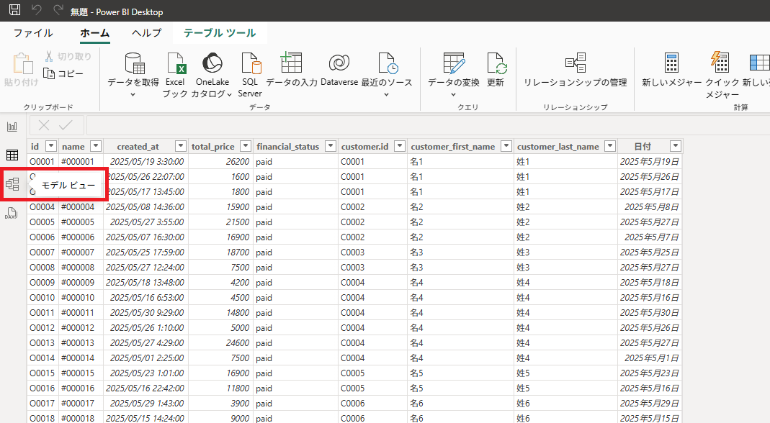Select the customer_last_name column header
770x423 pixels.
[558, 147]
